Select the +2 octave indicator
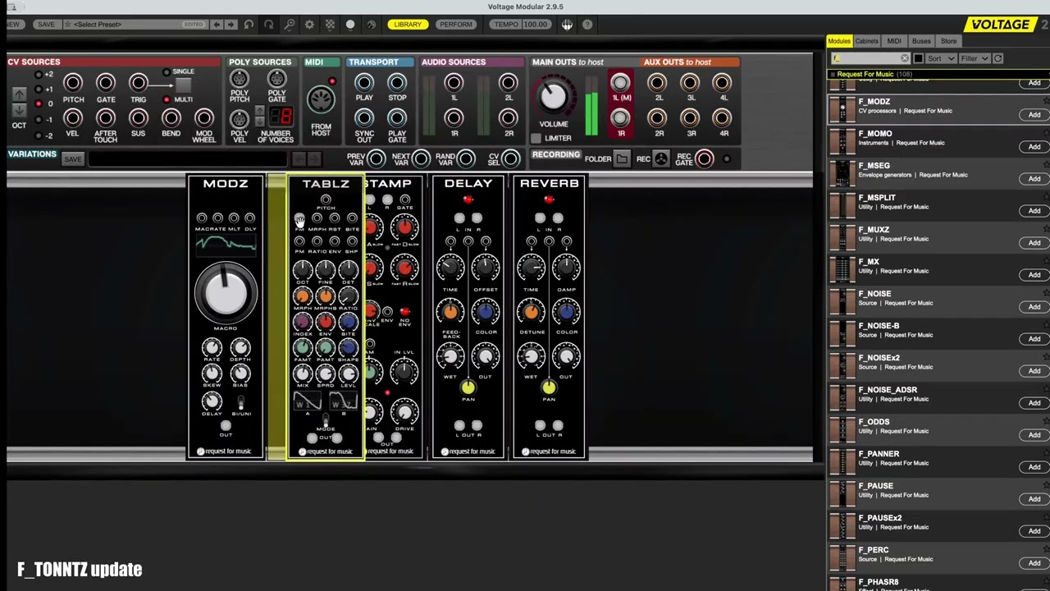Screen dimensions: 1050x591 point(38,74)
